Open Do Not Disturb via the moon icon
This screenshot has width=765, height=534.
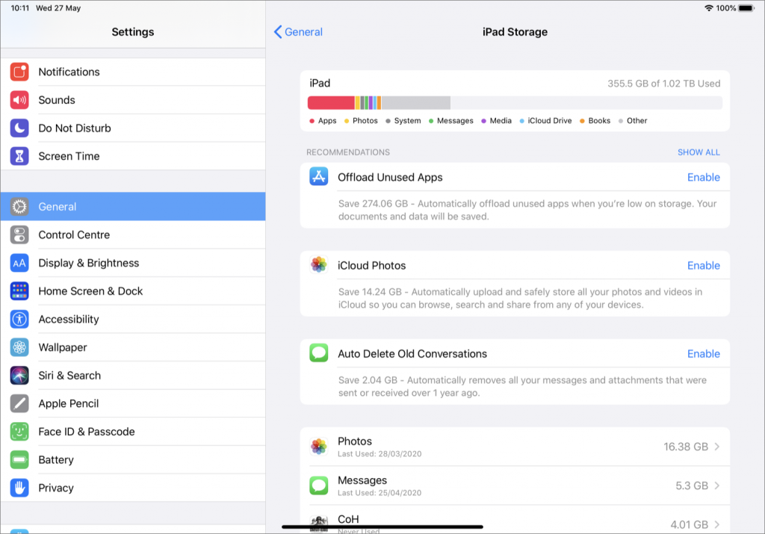coord(19,128)
